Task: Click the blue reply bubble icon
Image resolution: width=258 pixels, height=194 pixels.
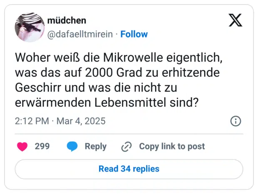Action: [72, 147]
